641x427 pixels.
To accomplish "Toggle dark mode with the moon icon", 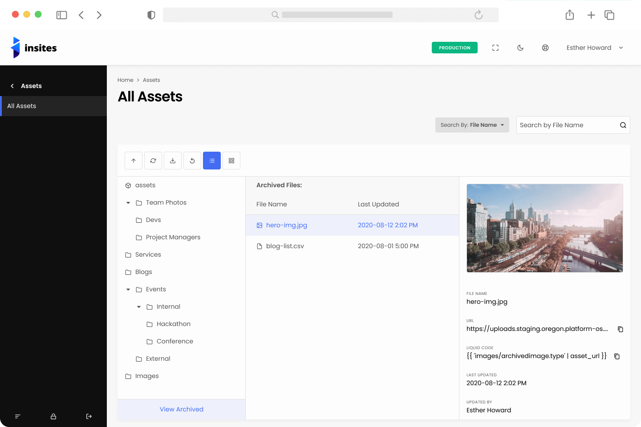I will (520, 48).
